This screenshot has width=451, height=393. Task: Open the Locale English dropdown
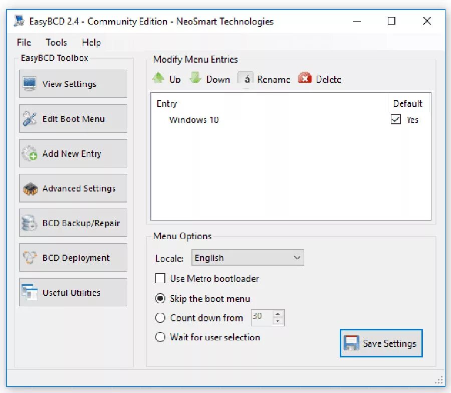pyautogui.click(x=248, y=258)
